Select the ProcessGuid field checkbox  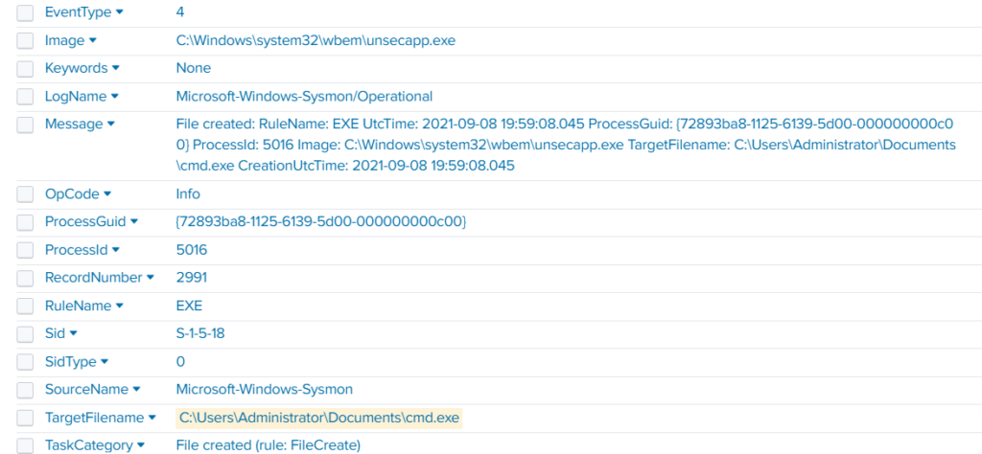tap(25, 222)
